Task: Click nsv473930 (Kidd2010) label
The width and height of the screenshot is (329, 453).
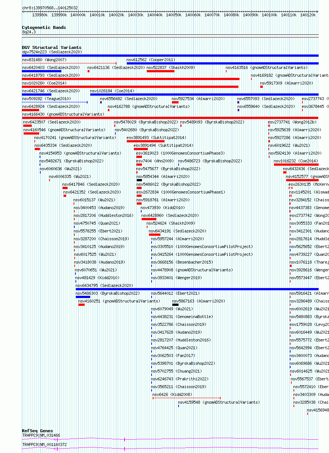Action: (x=162, y=208)
